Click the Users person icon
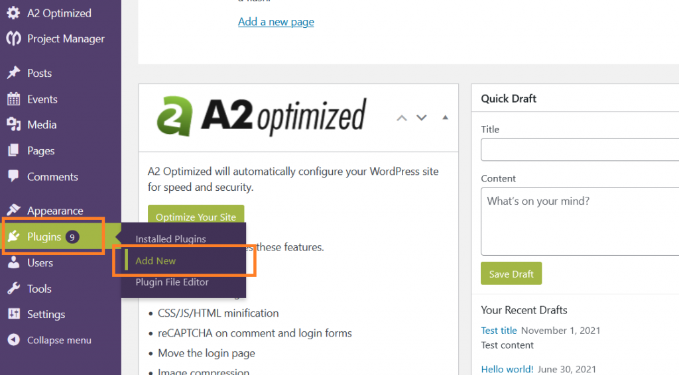 click(13, 262)
